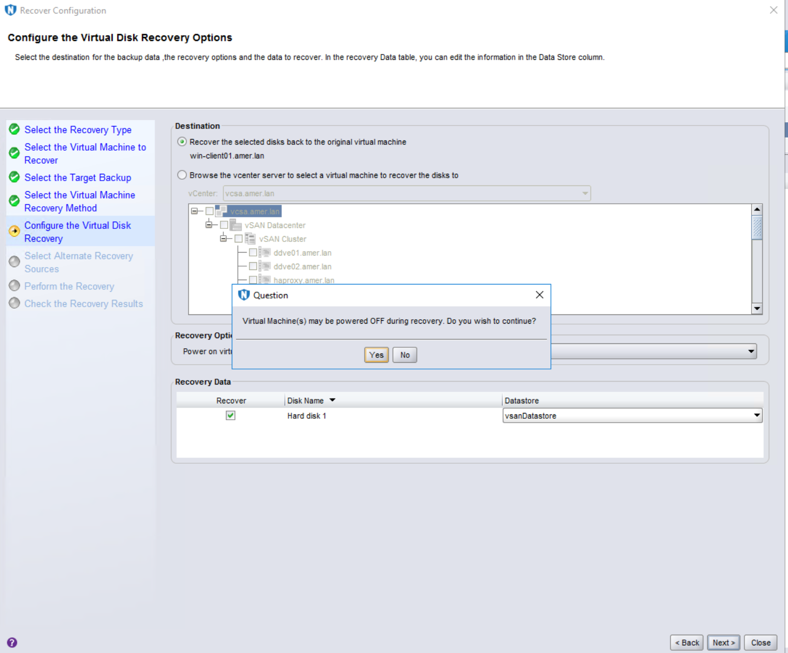The width and height of the screenshot is (788, 653).
Task: Click yellow arrow icon beside Configure the Virtual Disk Recovery
Action: point(14,231)
